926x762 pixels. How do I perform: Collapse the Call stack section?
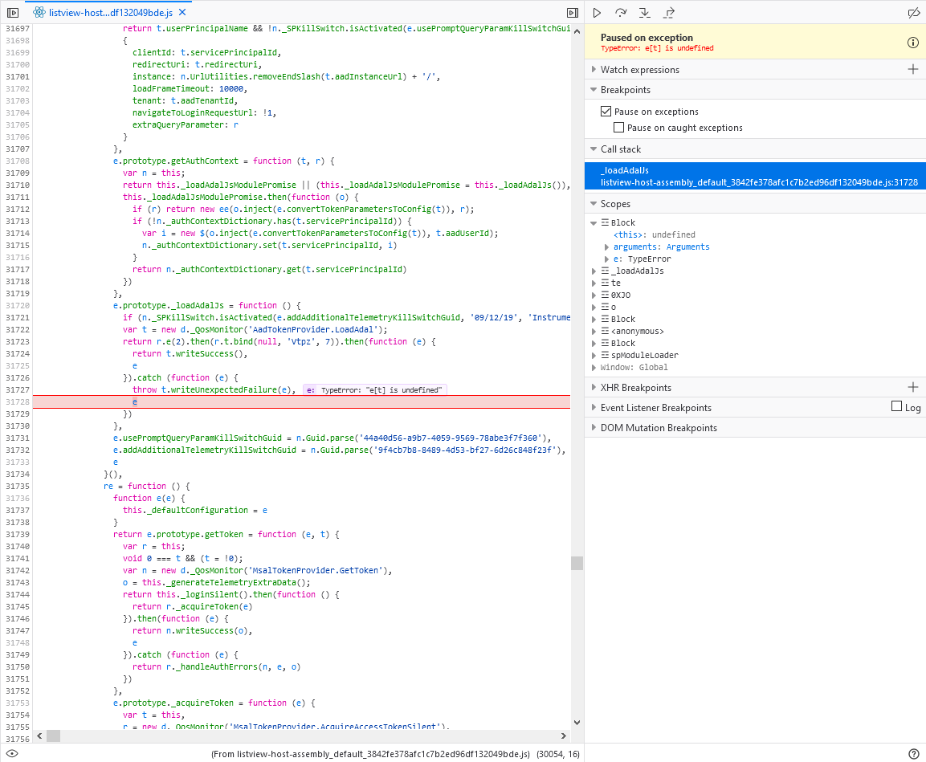click(x=594, y=149)
